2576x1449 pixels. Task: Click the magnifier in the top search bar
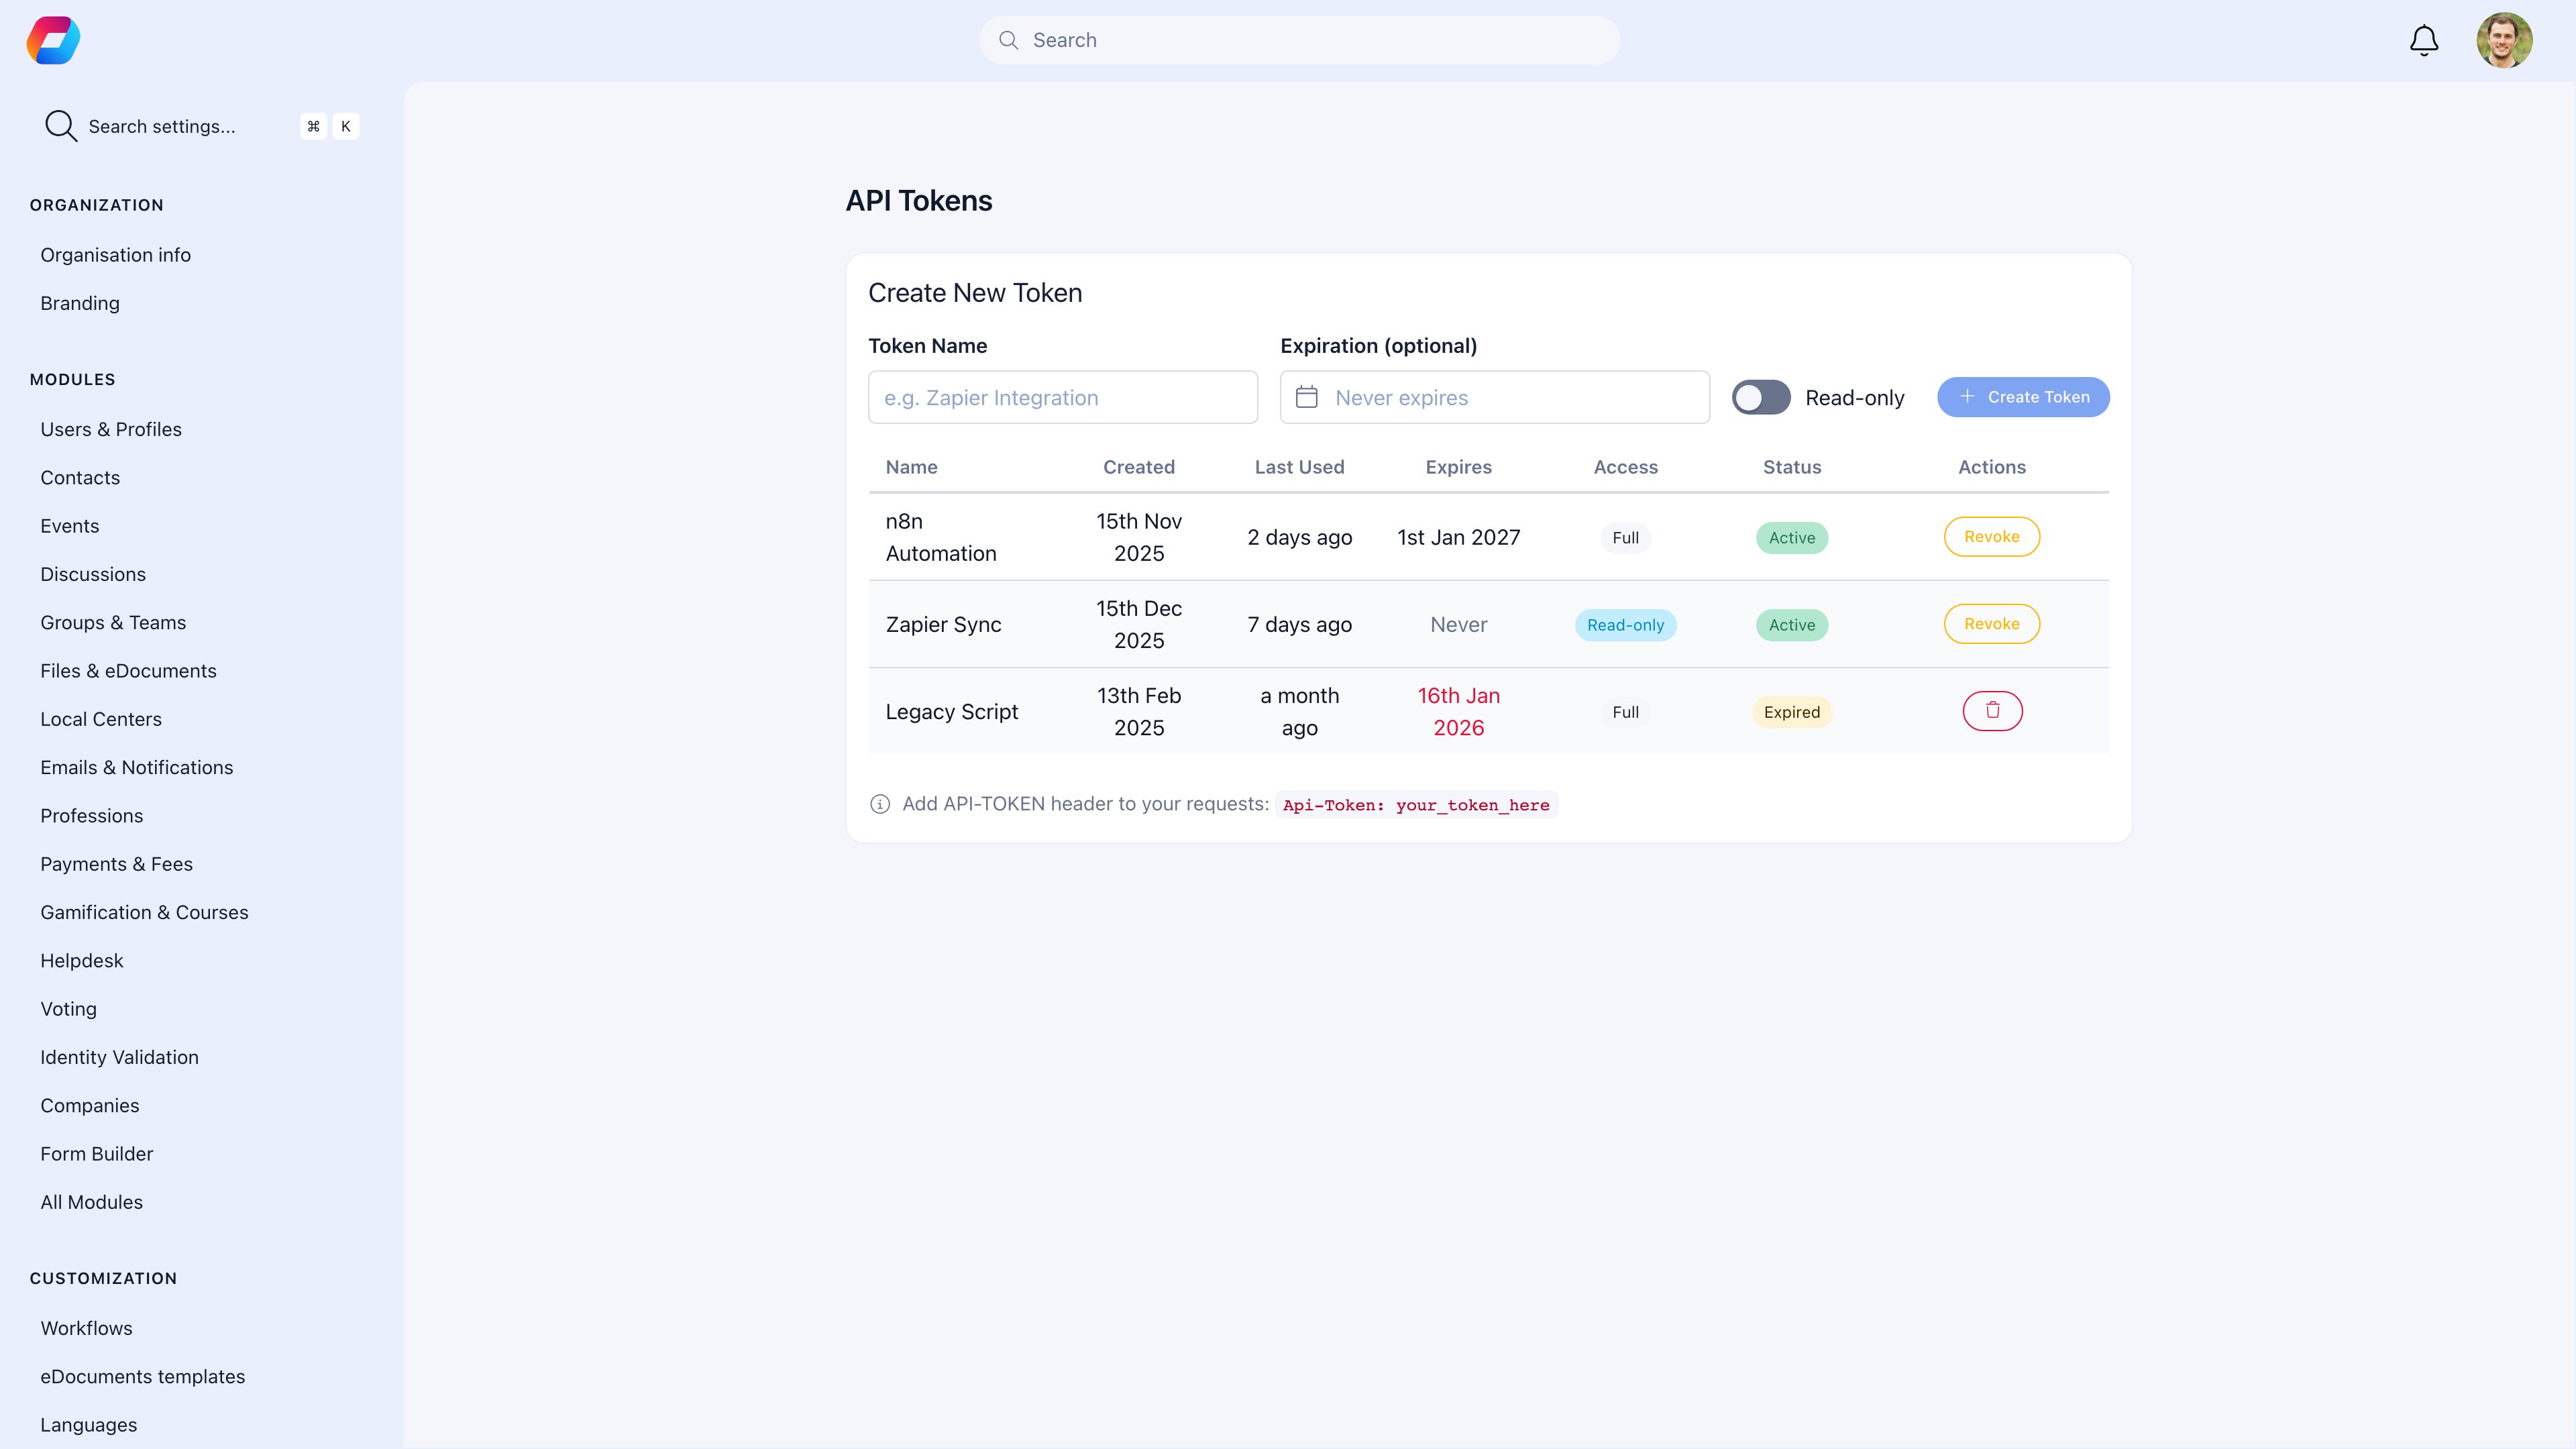pos(1009,40)
